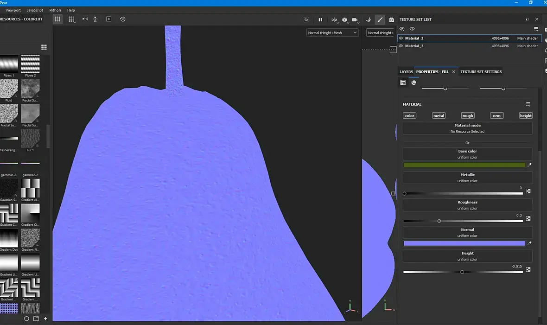The image size is (547, 325).
Task: Pick Base color with the eyedropper icon
Action: (529, 165)
